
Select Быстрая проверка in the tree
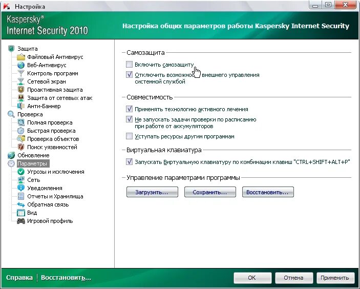click(x=51, y=131)
